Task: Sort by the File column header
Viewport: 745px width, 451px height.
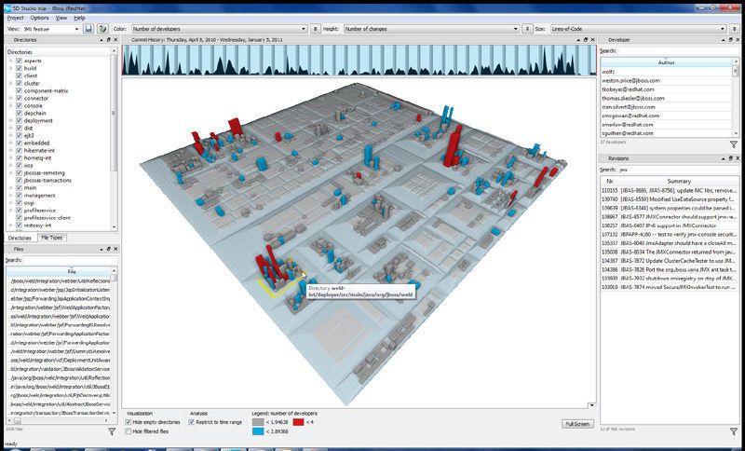Action: click(x=72, y=271)
